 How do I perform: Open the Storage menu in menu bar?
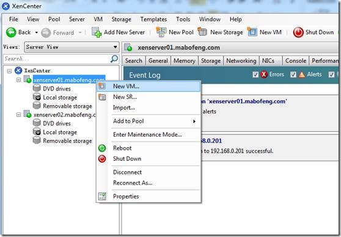pyautogui.click(x=121, y=19)
